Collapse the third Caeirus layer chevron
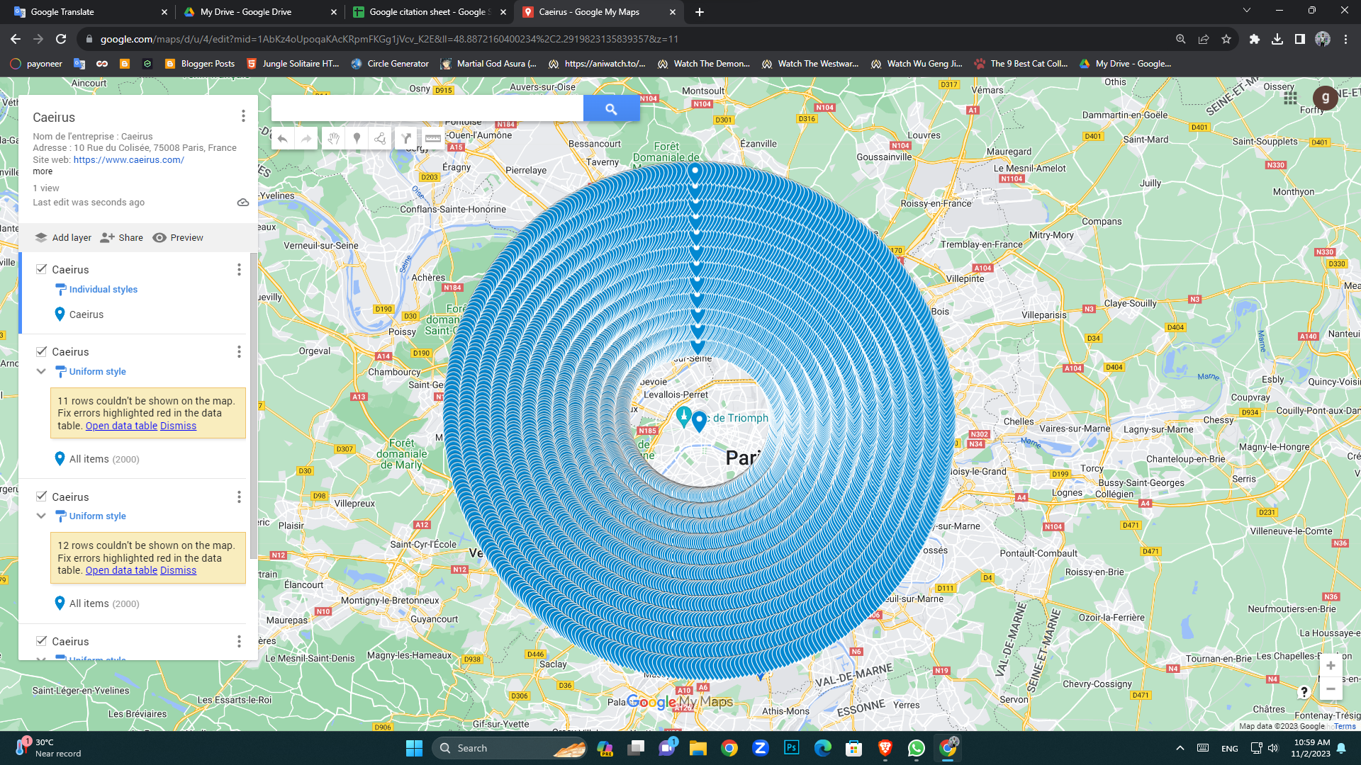The image size is (1361, 765). click(x=41, y=516)
